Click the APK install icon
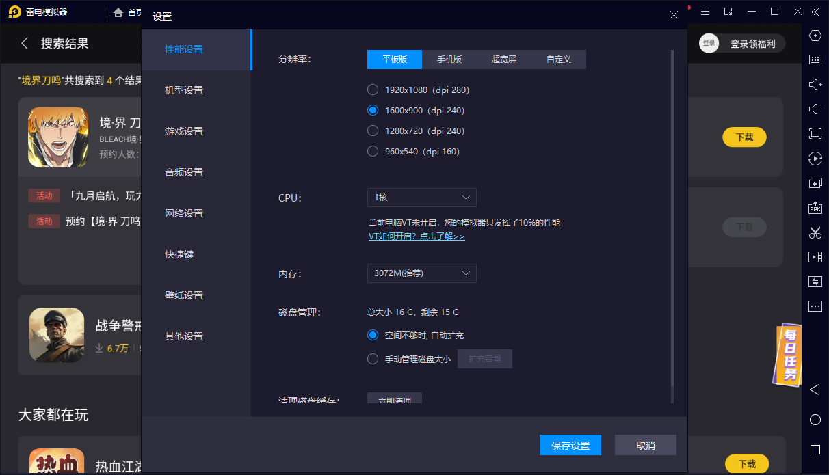The image size is (829, 475). pyautogui.click(x=815, y=208)
